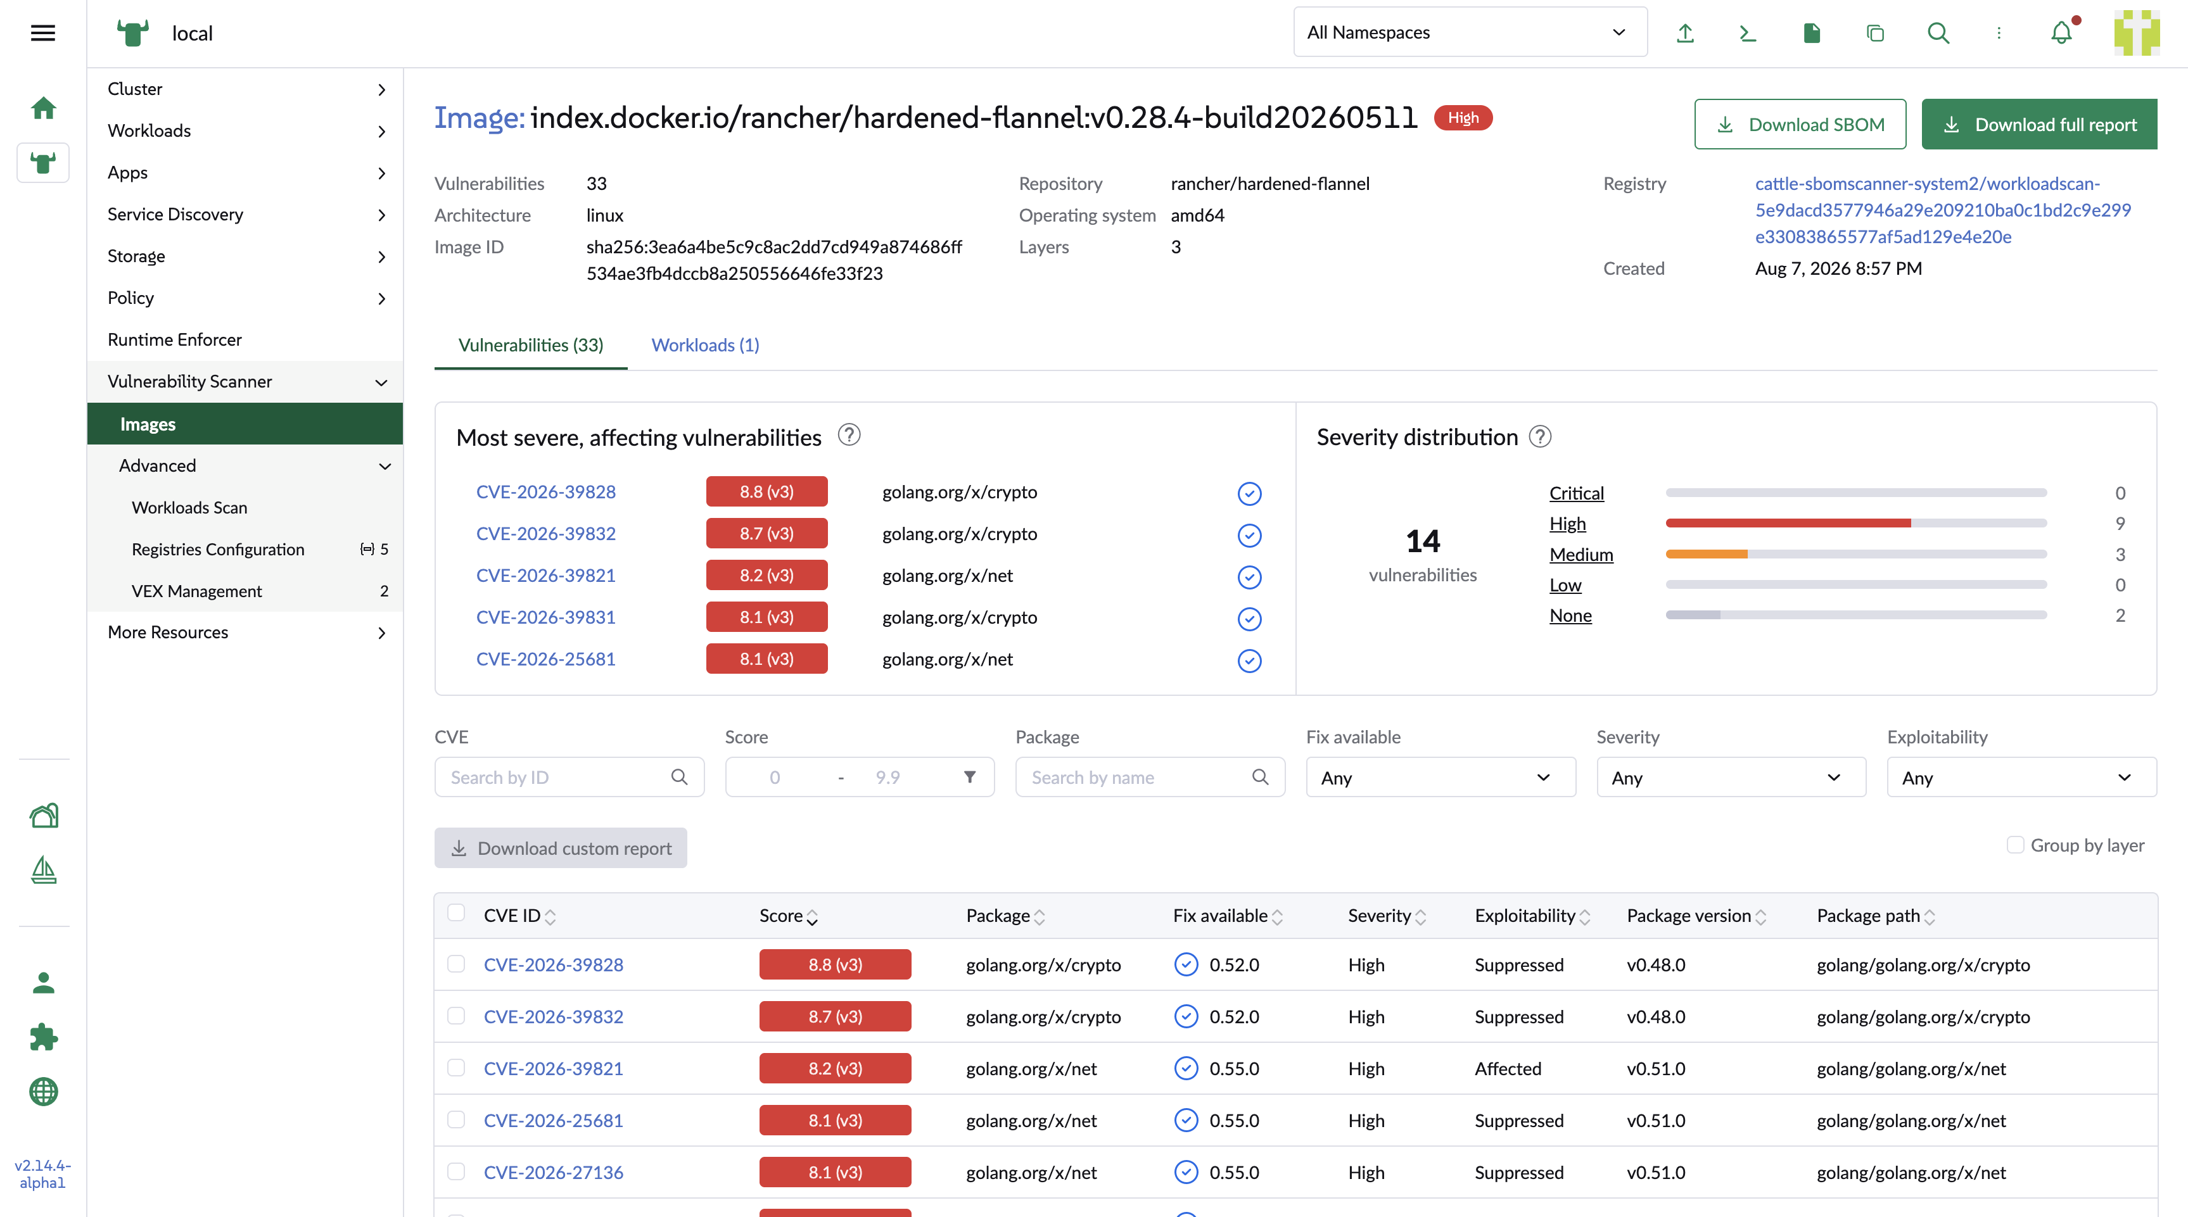Open the three-dot more options menu

tap(1999, 33)
